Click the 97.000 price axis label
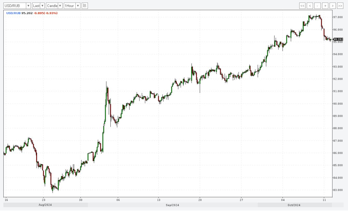Image resolution: width=348 pixels, height=216 pixels. coord(338,17)
